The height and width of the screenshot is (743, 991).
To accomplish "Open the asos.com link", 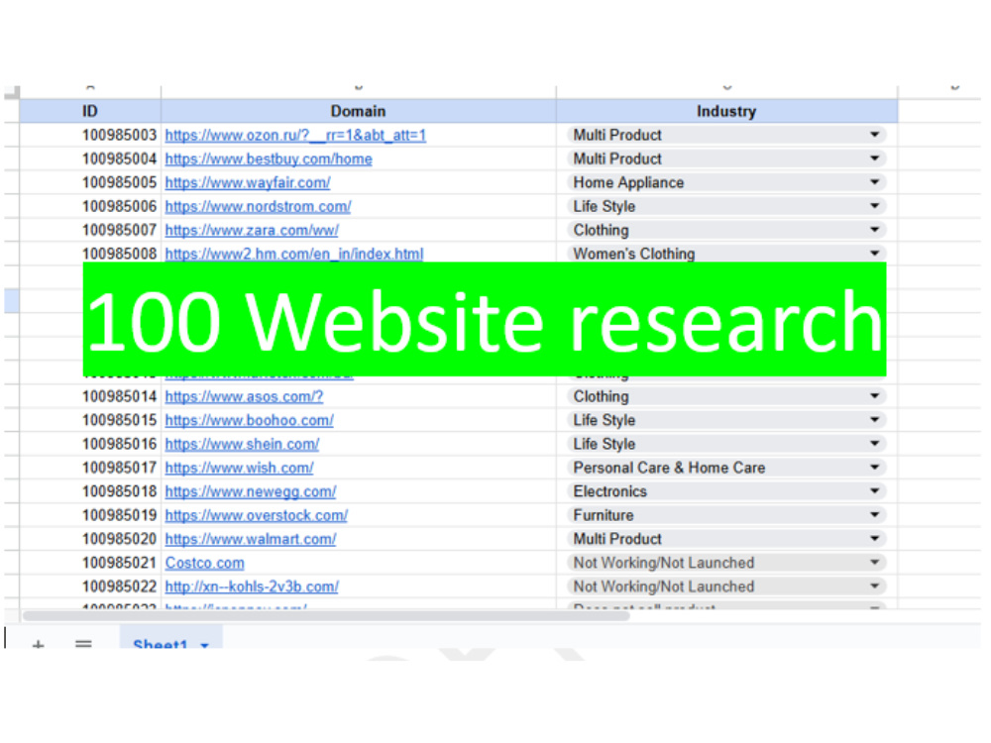I will [x=244, y=397].
